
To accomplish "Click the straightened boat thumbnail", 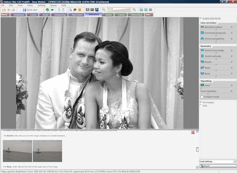I will click(47, 151).
